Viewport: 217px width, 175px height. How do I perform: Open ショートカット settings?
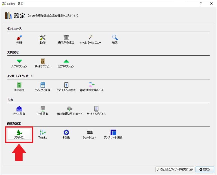point(90,134)
